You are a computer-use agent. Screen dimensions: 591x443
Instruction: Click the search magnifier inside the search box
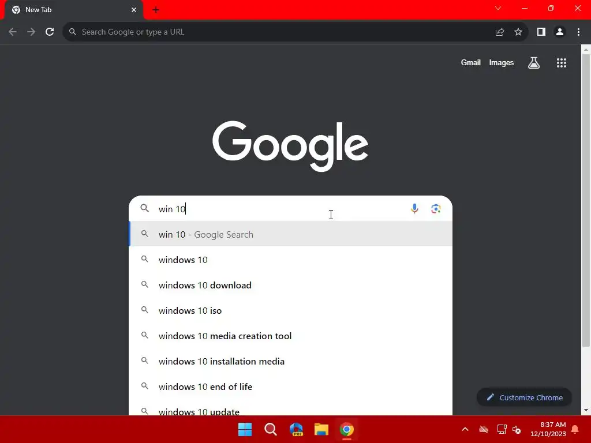pyautogui.click(x=144, y=208)
